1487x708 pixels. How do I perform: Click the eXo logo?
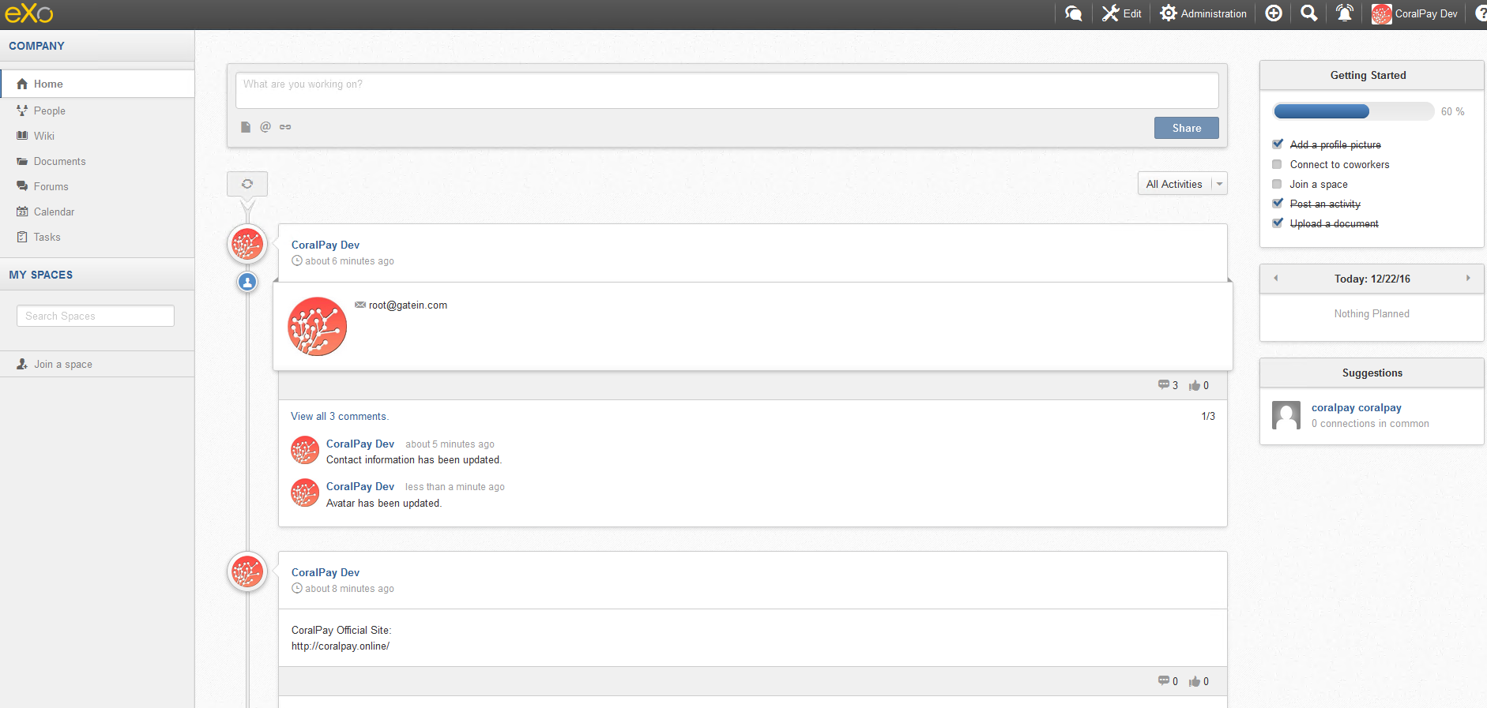pos(29,13)
